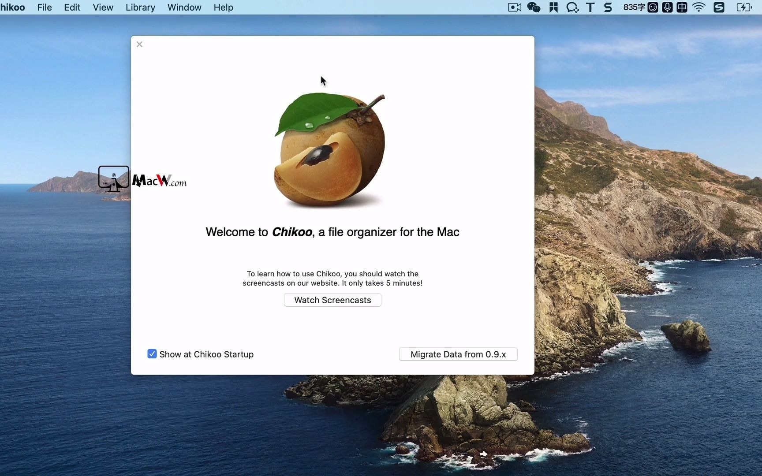Click Watch Screencasts
762x476 pixels.
coord(332,300)
